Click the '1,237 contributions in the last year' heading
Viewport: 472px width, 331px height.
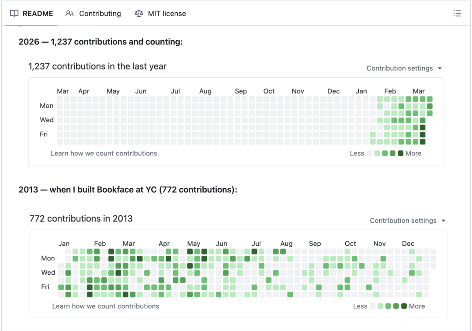[x=97, y=66]
